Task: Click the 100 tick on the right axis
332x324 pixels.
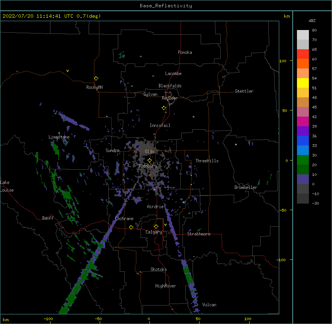Action: [x=283, y=61]
